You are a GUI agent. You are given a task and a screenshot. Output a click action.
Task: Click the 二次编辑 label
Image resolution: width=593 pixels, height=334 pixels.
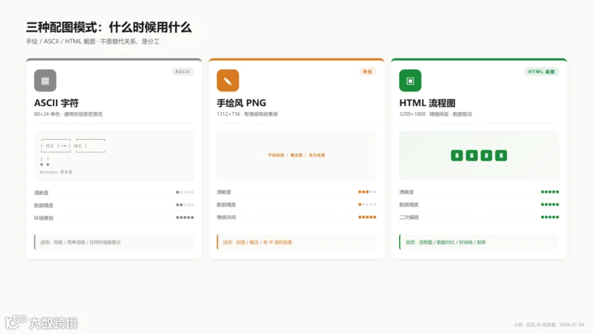coord(409,217)
